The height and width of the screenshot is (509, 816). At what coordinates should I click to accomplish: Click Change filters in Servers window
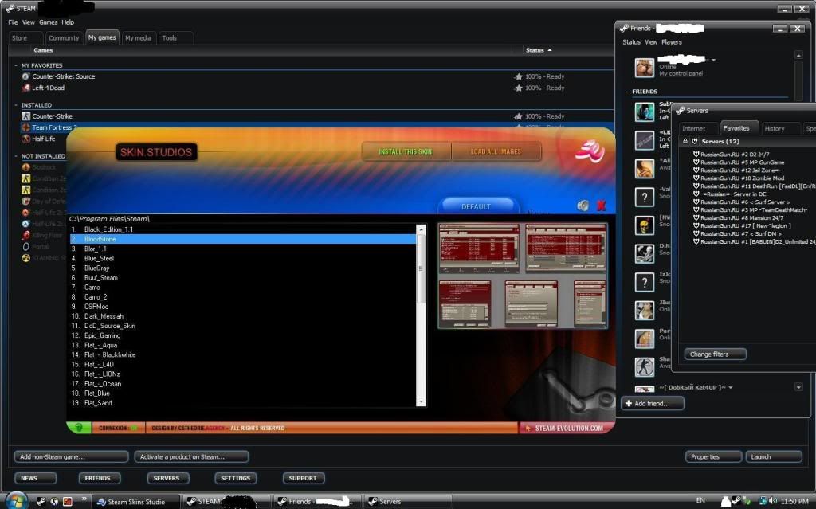715,354
